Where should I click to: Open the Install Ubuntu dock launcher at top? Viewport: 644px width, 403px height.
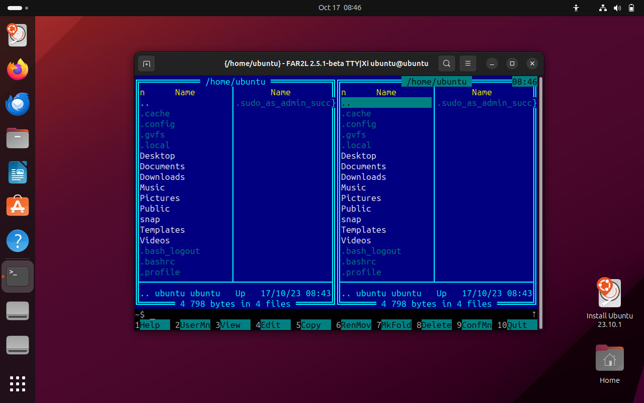18,35
